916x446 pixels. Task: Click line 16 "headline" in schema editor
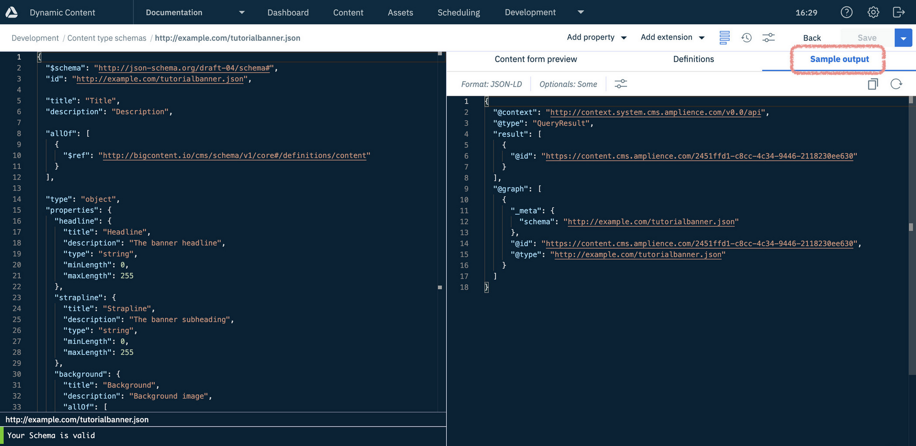pos(83,221)
